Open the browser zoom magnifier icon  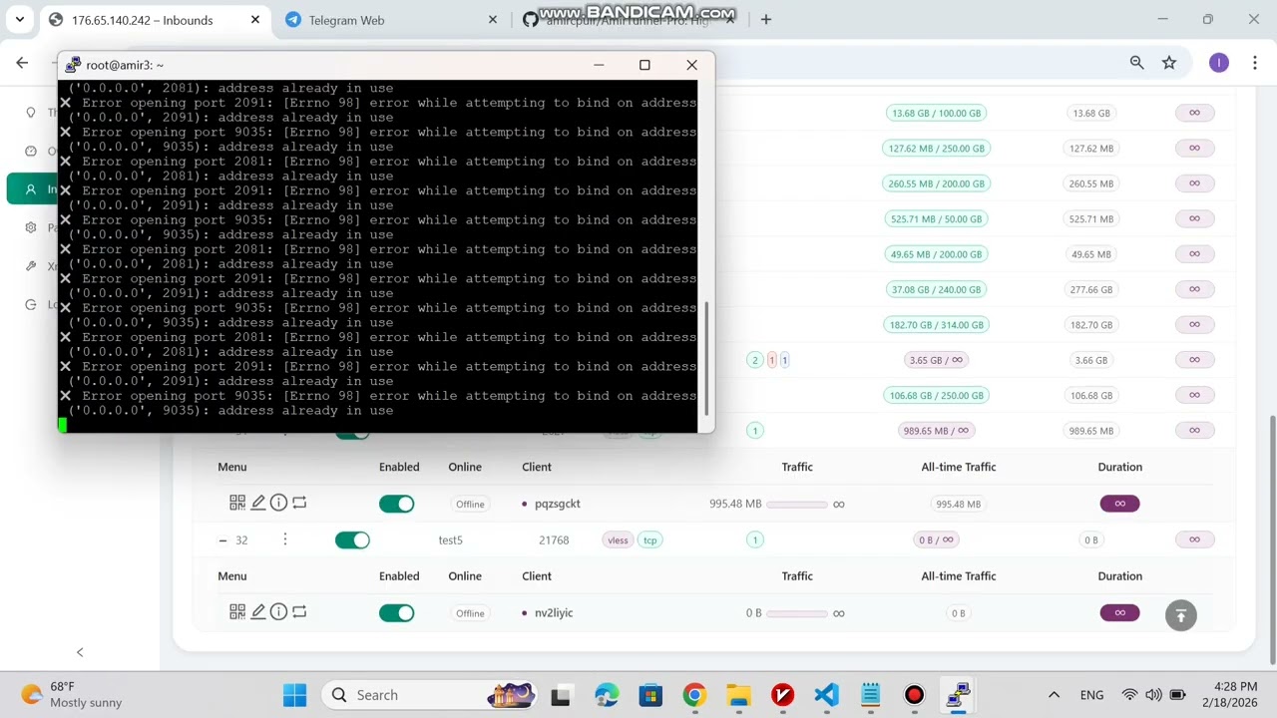point(1136,63)
